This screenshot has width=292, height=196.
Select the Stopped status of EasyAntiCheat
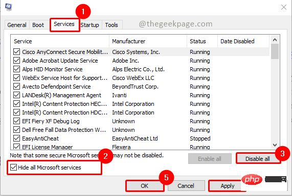(x=200, y=138)
